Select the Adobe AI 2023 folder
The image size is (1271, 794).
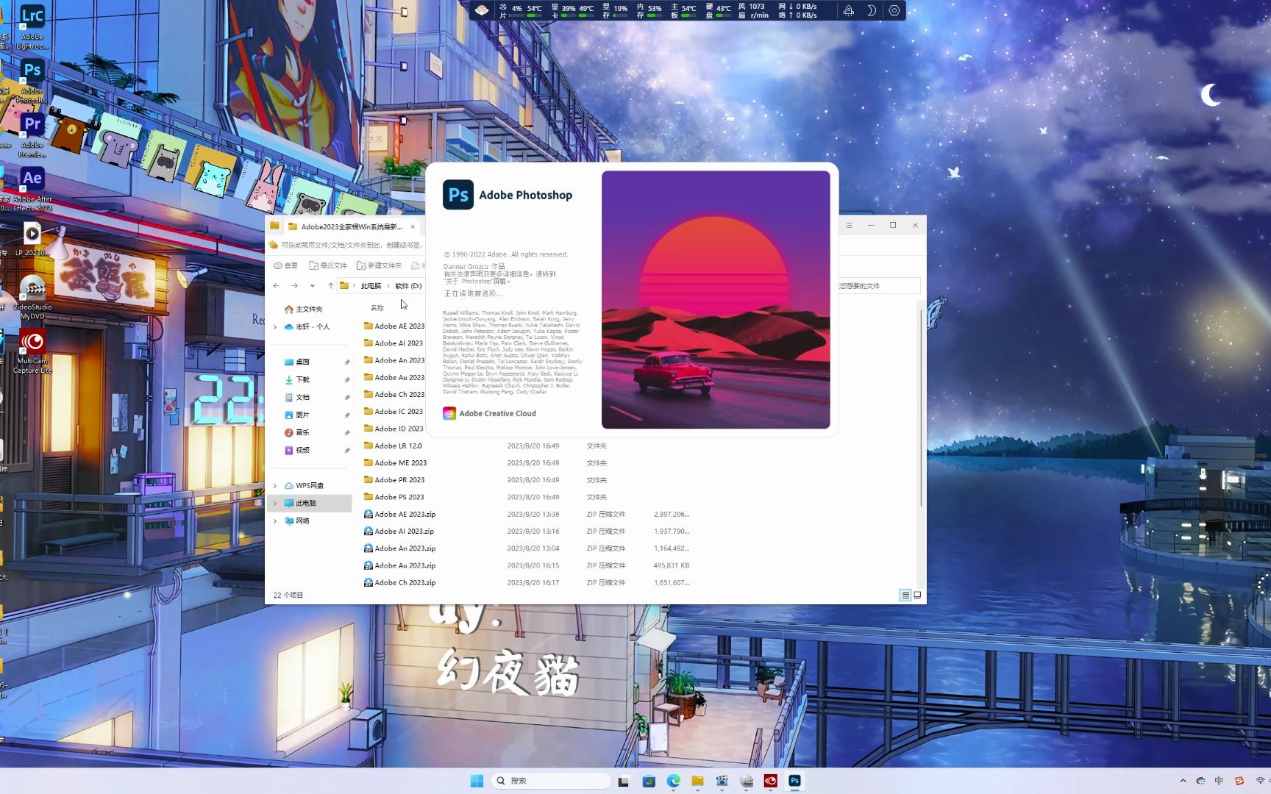[x=394, y=343]
